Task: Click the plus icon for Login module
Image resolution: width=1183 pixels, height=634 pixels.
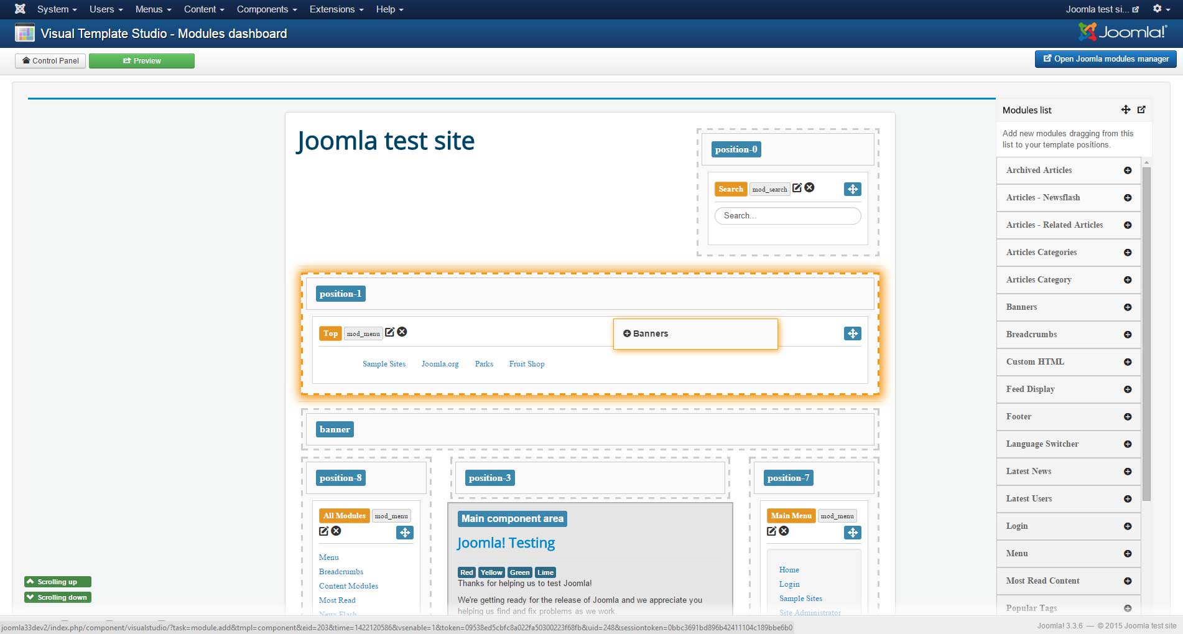Action: click(x=1128, y=526)
